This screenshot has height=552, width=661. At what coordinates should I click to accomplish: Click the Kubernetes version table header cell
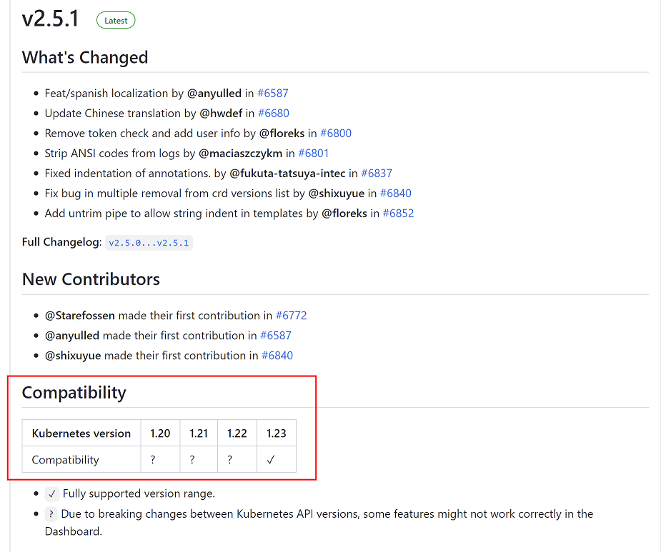tap(81, 433)
